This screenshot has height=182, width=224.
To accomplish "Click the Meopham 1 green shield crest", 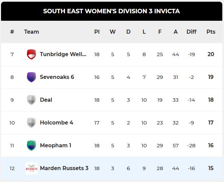I will pyautogui.click(x=31, y=146).
